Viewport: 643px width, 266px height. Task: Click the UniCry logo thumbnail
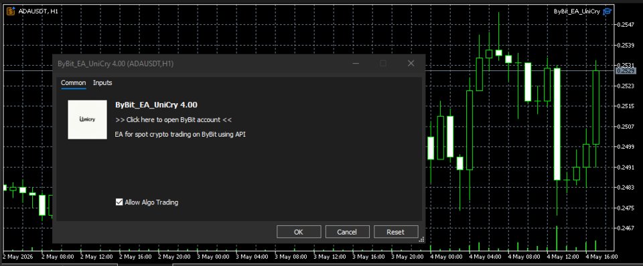click(x=87, y=119)
